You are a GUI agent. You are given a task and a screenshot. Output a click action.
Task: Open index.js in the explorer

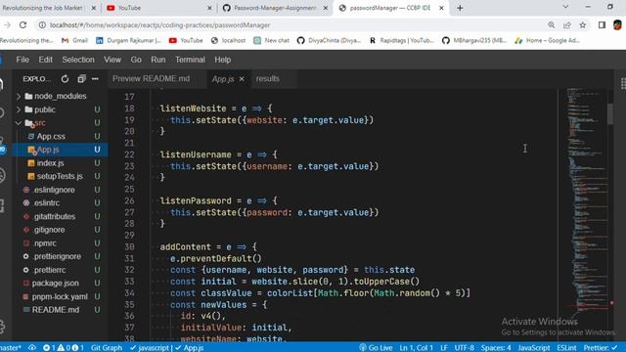coord(50,163)
